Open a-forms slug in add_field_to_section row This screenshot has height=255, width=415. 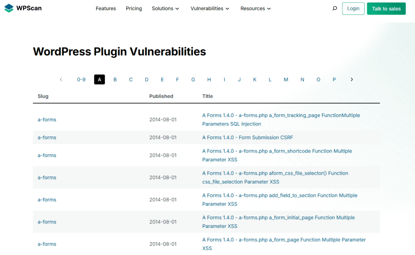(x=47, y=199)
